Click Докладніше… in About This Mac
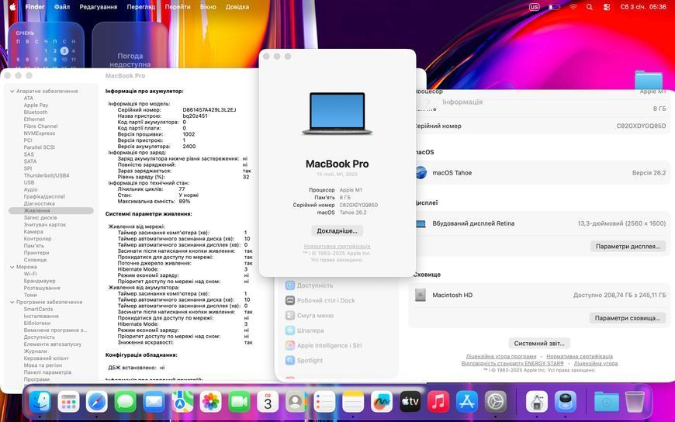This screenshot has height=422, width=675. pyautogui.click(x=337, y=231)
